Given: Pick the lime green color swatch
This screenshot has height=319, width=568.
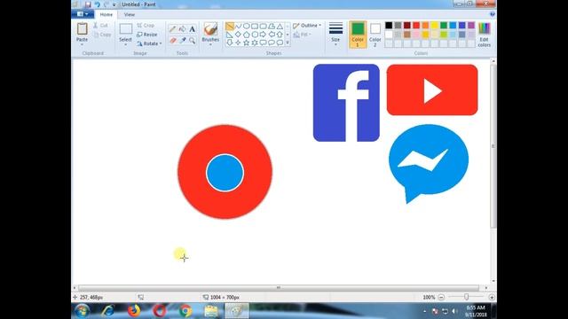Looking at the screenshot, I should pyautogui.click(x=444, y=35).
